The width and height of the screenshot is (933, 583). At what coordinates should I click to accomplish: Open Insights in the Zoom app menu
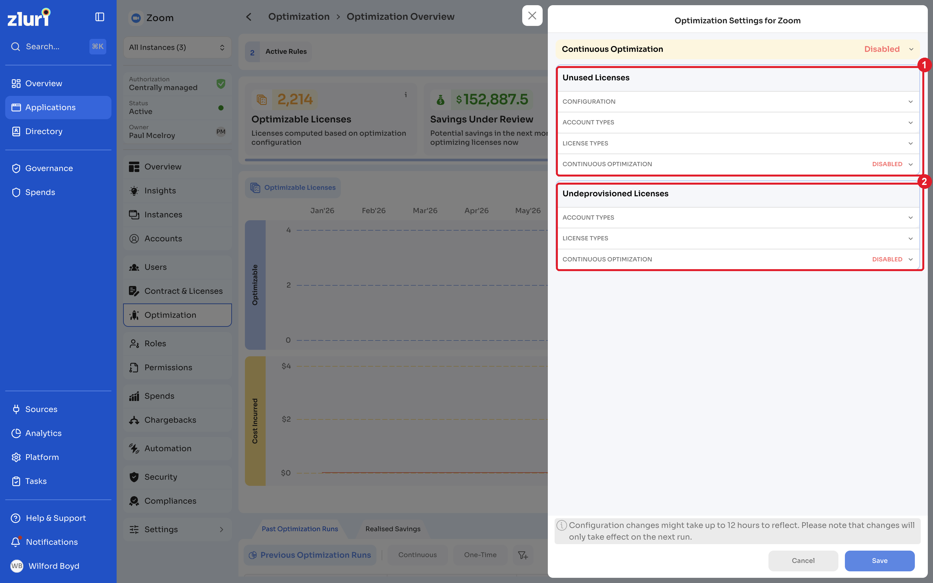click(177, 190)
